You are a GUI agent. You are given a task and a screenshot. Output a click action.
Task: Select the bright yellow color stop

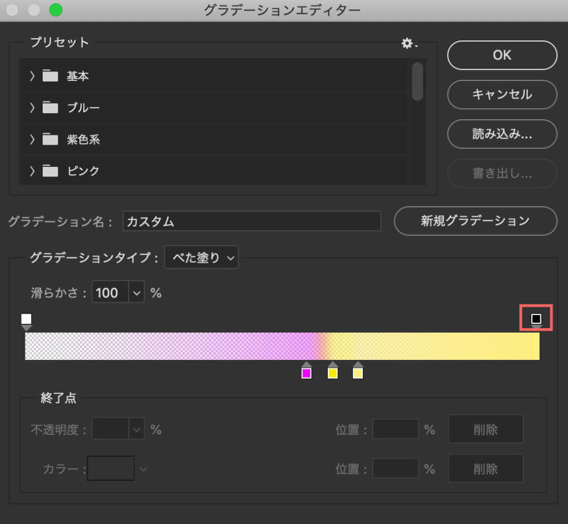coord(333,371)
